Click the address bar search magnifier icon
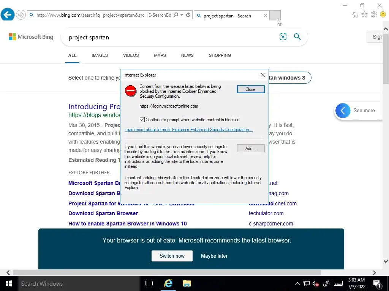Image resolution: width=389 pixels, height=291 pixels. tap(176, 15)
